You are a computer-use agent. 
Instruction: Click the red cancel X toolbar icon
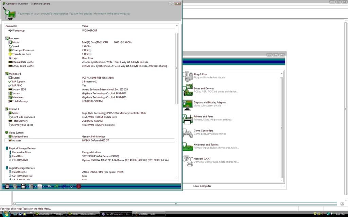(79, 186)
